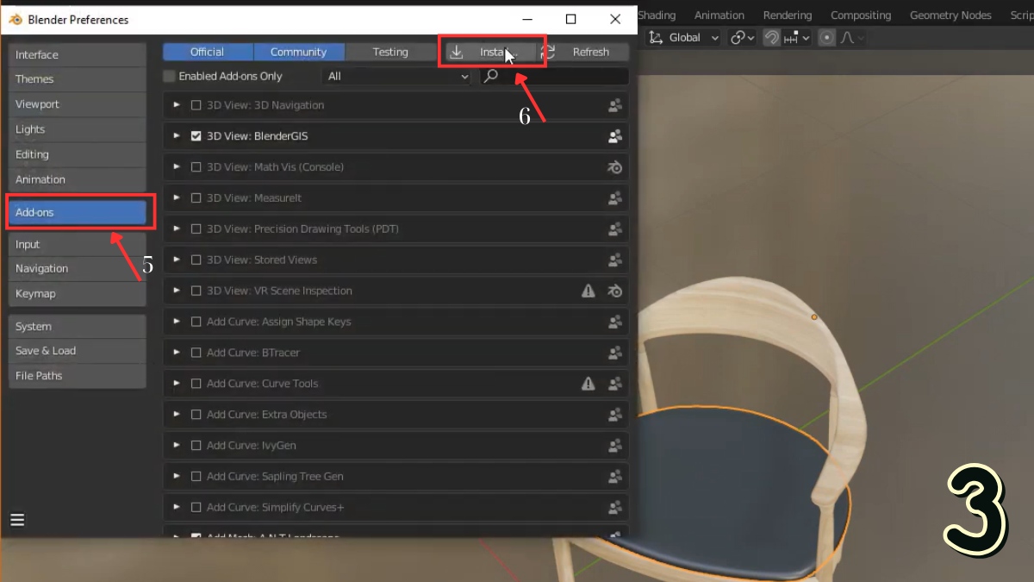This screenshot has height=582, width=1034.
Task: Open the Viewport preferences section
Action: point(78,103)
